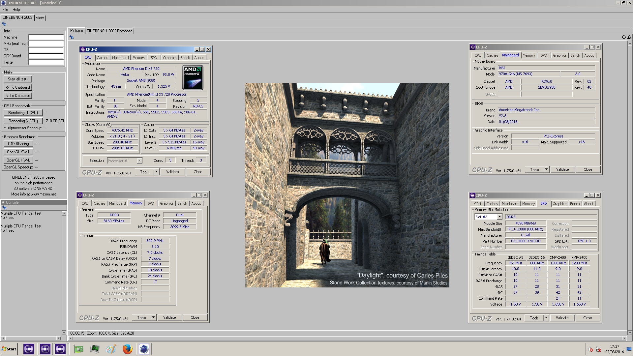Click the pin icon below the CINEBENCH 2003 tab
The width and height of the screenshot is (633, 356).
point(4,24)
